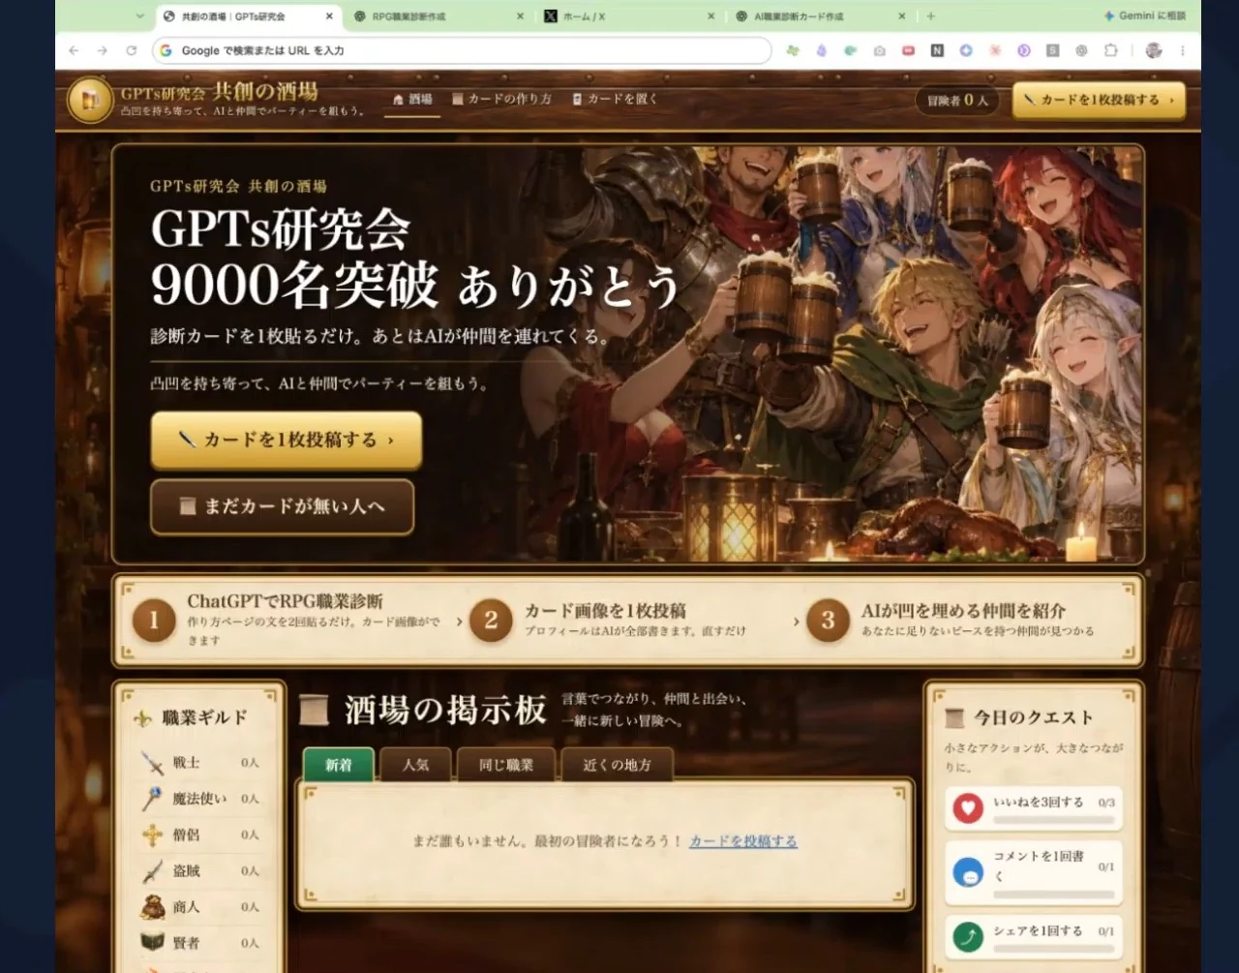Open a new browser tab with plus button

click(931, 16)
